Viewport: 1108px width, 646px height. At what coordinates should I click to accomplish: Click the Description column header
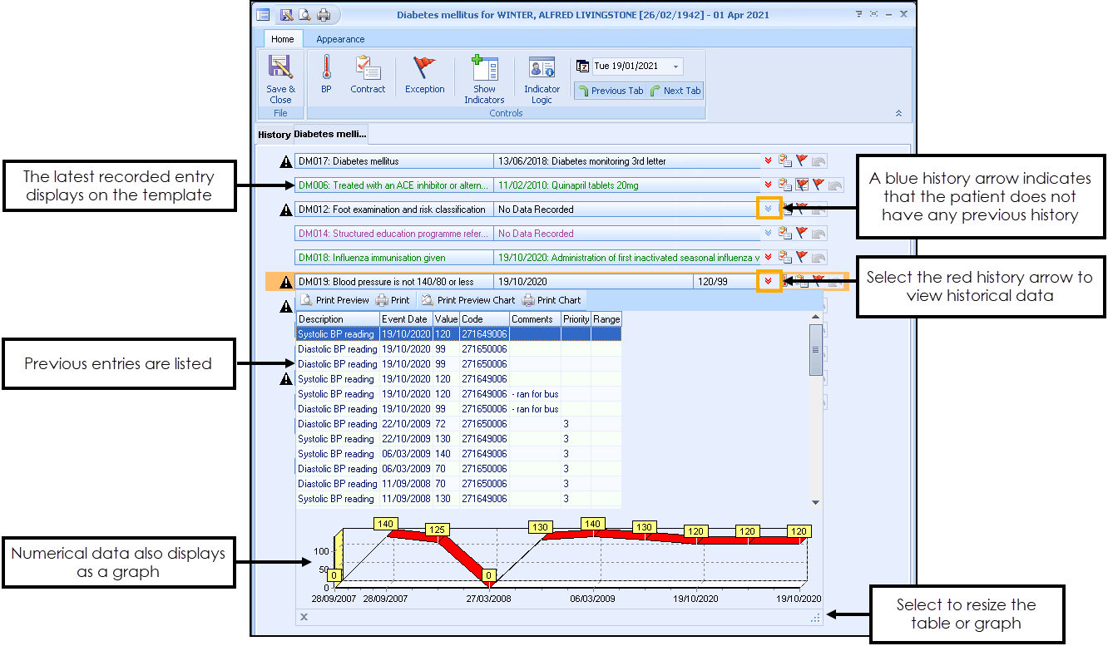point(338,319)
